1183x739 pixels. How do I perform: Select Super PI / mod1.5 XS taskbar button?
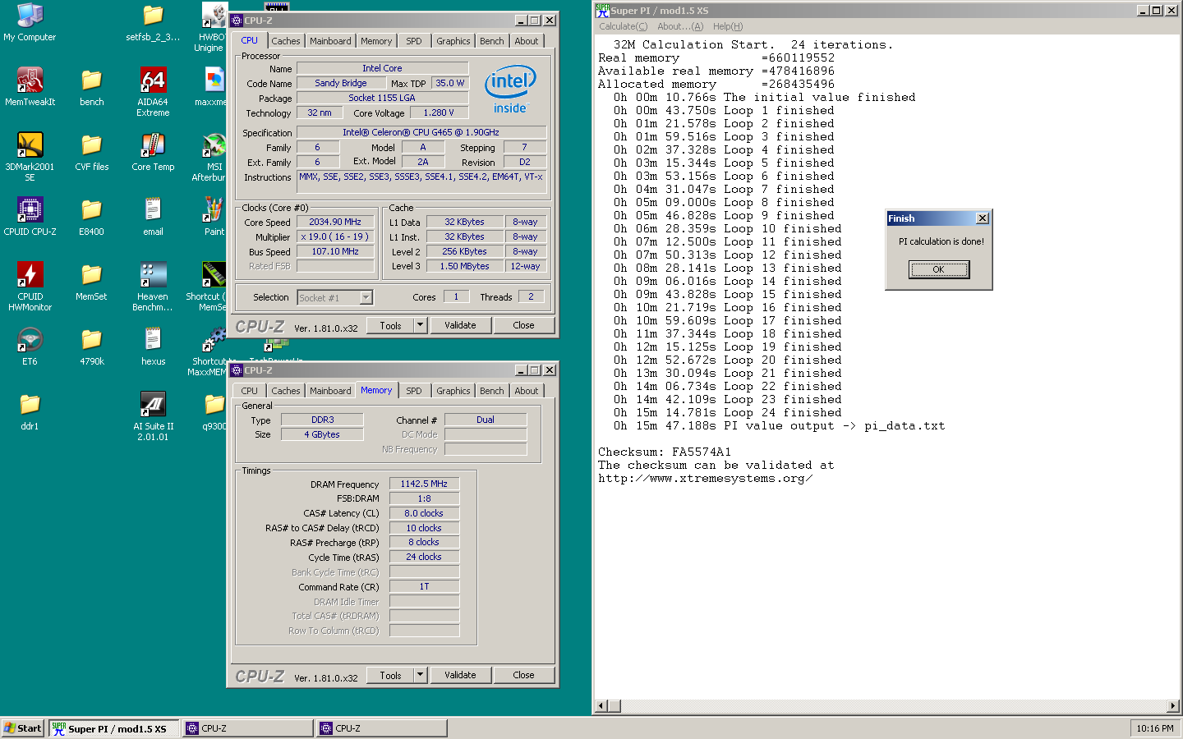(113, 728)
